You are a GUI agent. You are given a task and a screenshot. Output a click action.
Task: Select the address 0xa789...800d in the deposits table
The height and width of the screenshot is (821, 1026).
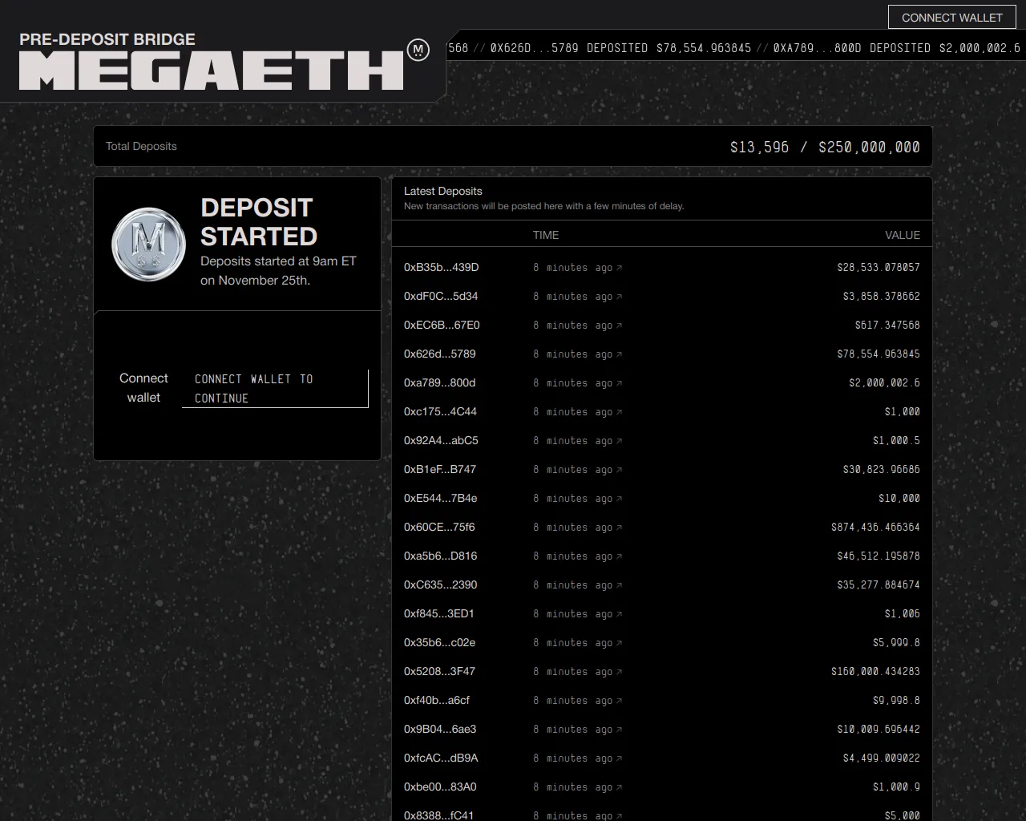[x=440, y=382]
